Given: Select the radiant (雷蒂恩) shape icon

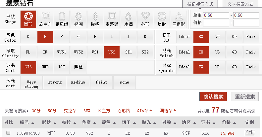Looking at the screenshot, I should 112,19.
